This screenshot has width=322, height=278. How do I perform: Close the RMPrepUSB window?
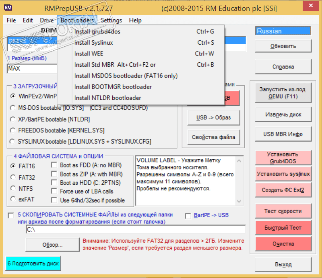pyautogui.click(x=311, y=6)
